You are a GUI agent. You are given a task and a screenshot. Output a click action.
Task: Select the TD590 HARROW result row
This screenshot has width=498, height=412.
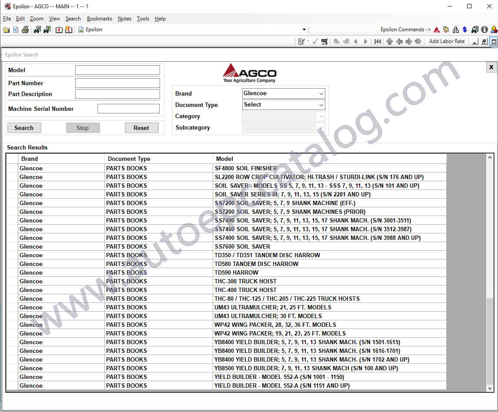pyautogui.click(x=236, y=272)
